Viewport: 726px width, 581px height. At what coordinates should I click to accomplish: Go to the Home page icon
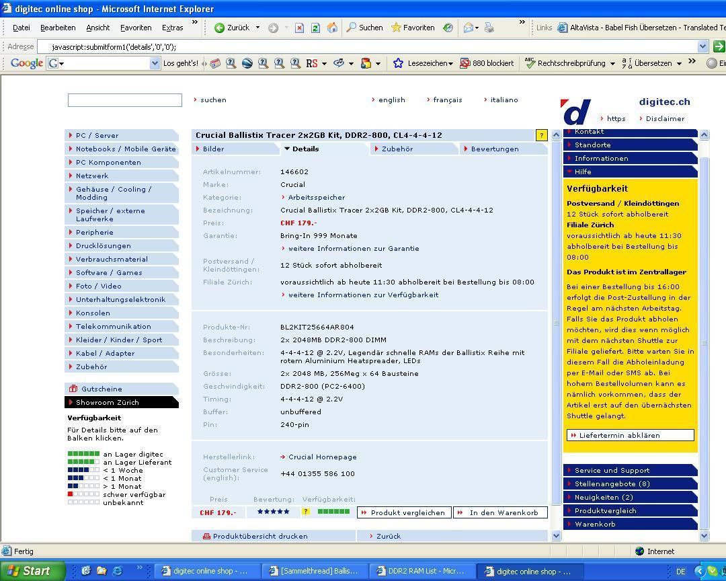(x=332, y=28)
